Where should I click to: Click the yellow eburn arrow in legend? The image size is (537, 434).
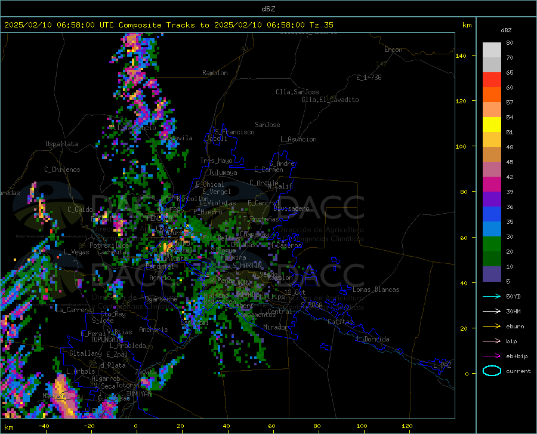(x=492, y=327)
